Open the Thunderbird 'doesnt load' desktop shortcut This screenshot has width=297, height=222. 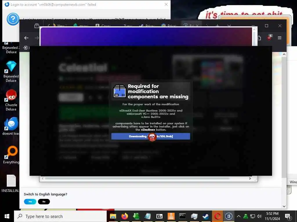11,126
